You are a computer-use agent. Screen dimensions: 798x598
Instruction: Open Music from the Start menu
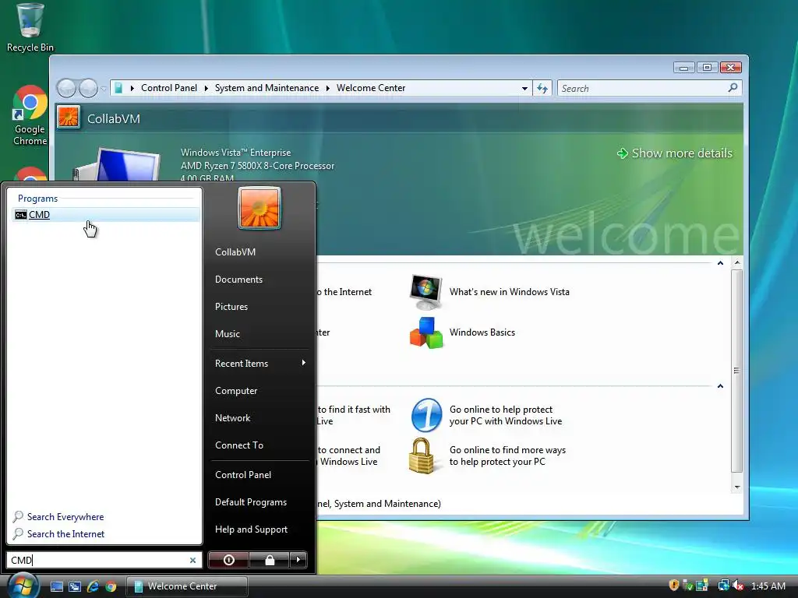[227, 334]
